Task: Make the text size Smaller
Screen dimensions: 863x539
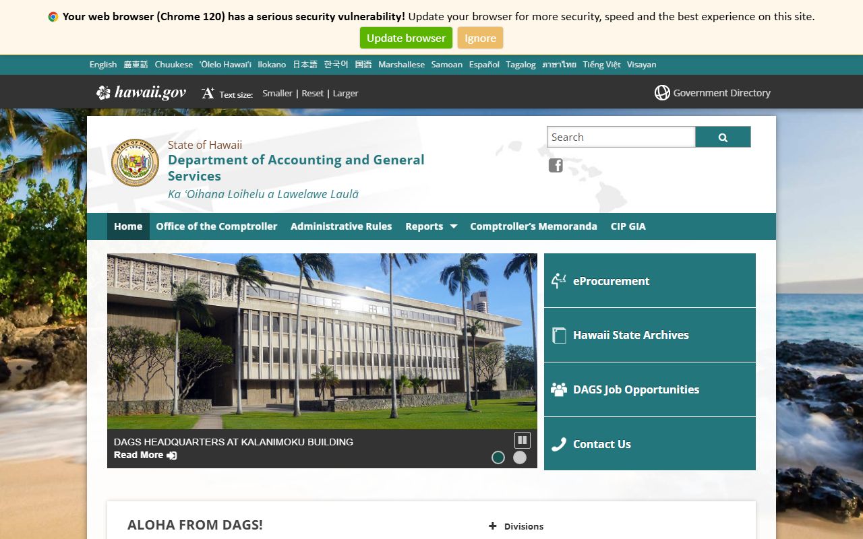Action: (x=277, y=94)
